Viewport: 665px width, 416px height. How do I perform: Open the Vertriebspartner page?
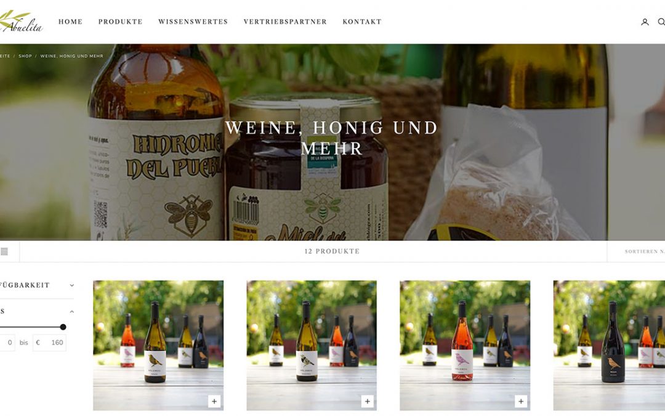click(x=285, y=22)
